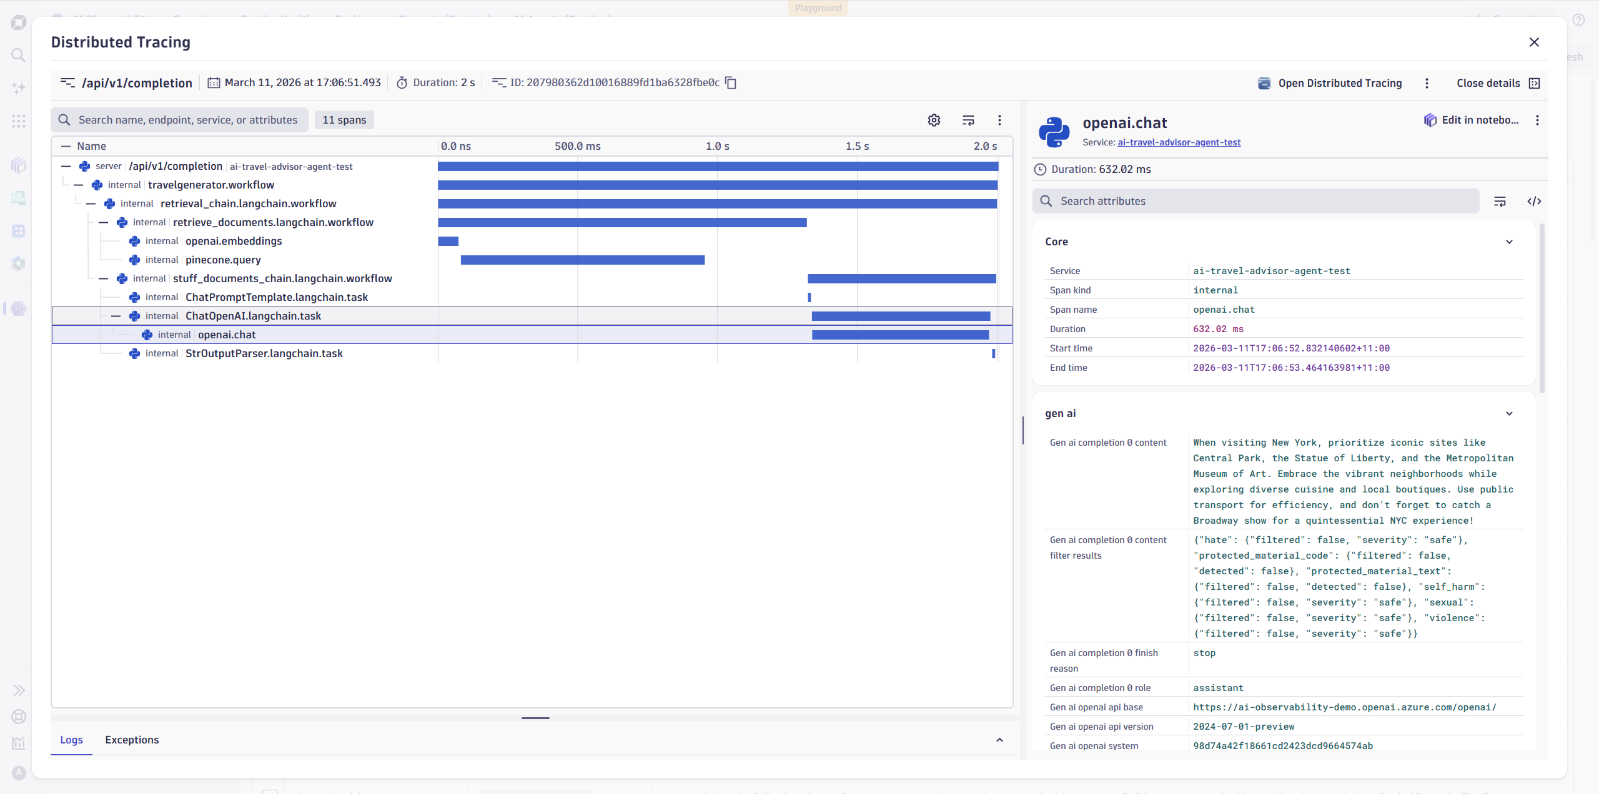
Task: Switch to the Logs tab
Action: (x=71, y=740)
